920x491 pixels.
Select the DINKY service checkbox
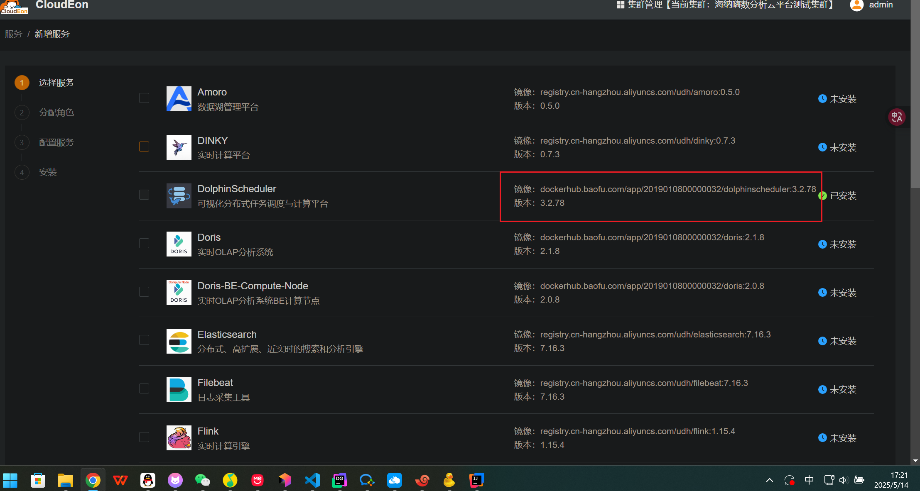[x=144, y=147]
